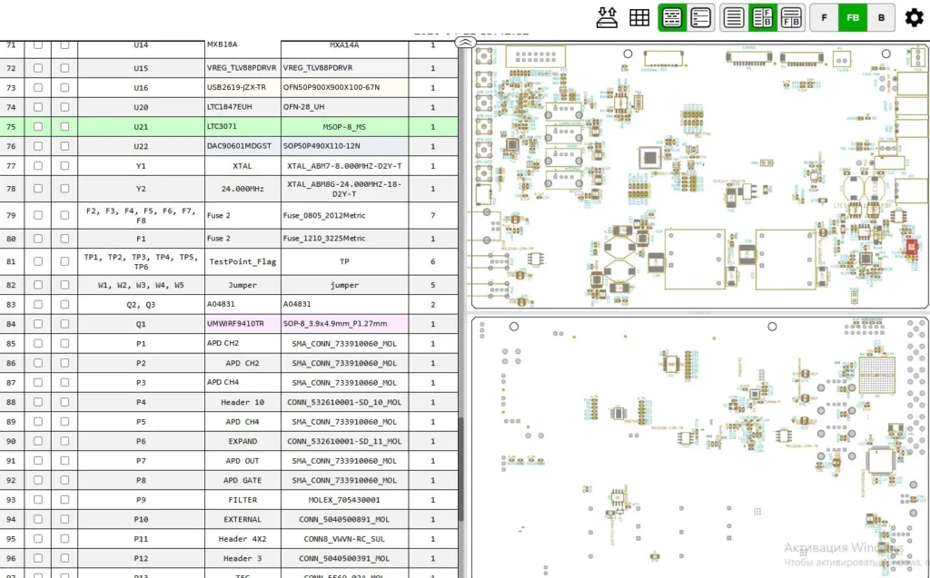
Task: Select the SOP-8_3.9x4.9mm_P1.27mm footprint cell
Action: [344, 324]
